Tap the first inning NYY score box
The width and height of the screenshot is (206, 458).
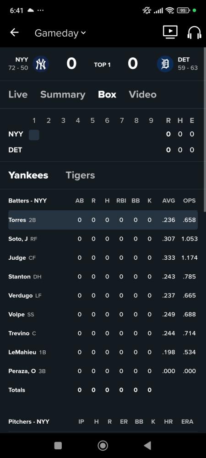(x=34, y=135)
